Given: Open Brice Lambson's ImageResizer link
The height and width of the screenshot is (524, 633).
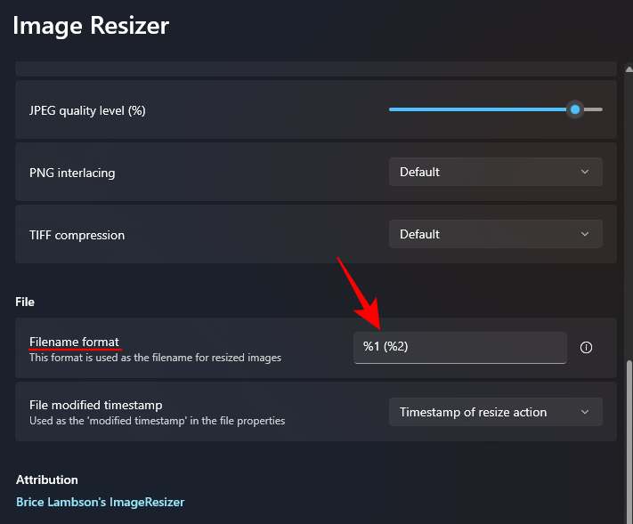Looking at the screenshot, I should pos(100,502).
